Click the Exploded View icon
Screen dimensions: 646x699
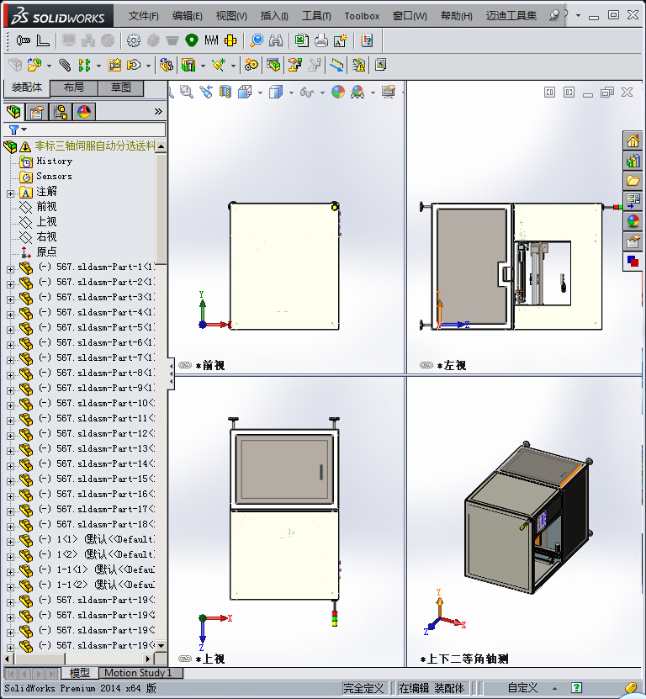tap(294, 65)
